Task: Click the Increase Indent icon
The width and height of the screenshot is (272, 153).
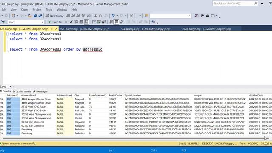Action: tap(146, 22)
